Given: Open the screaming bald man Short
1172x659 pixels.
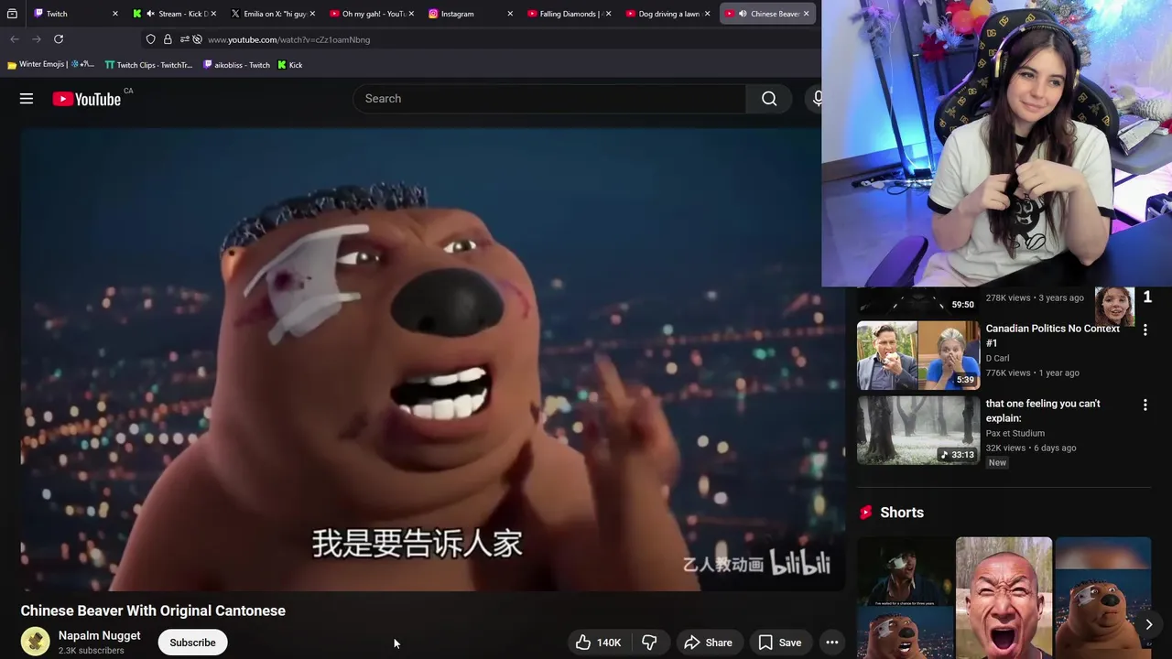Looking at the screenshot, I should (1004, 598).
